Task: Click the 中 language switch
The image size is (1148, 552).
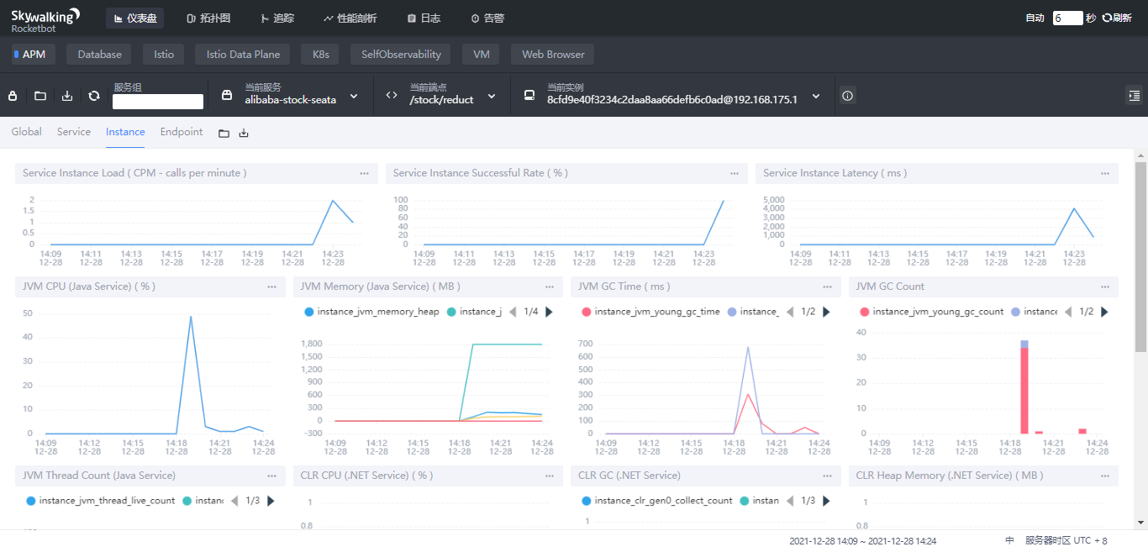Action: click(1009, 541)
